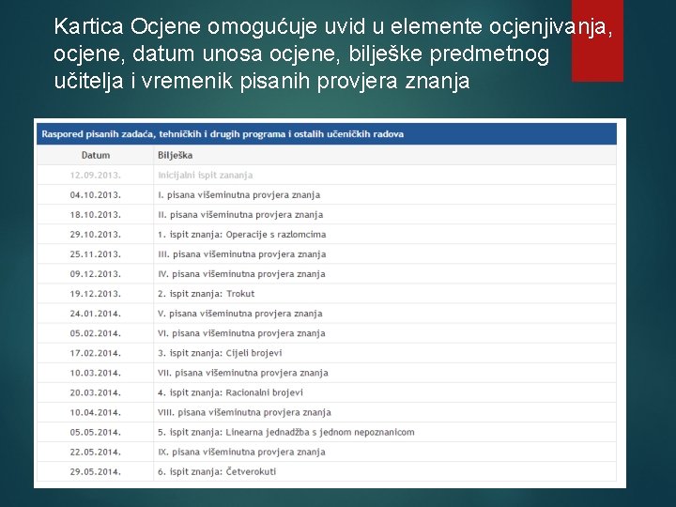Select the date 05.02.2014.
This screenshot has width=676, height=507.
[95, 333]
